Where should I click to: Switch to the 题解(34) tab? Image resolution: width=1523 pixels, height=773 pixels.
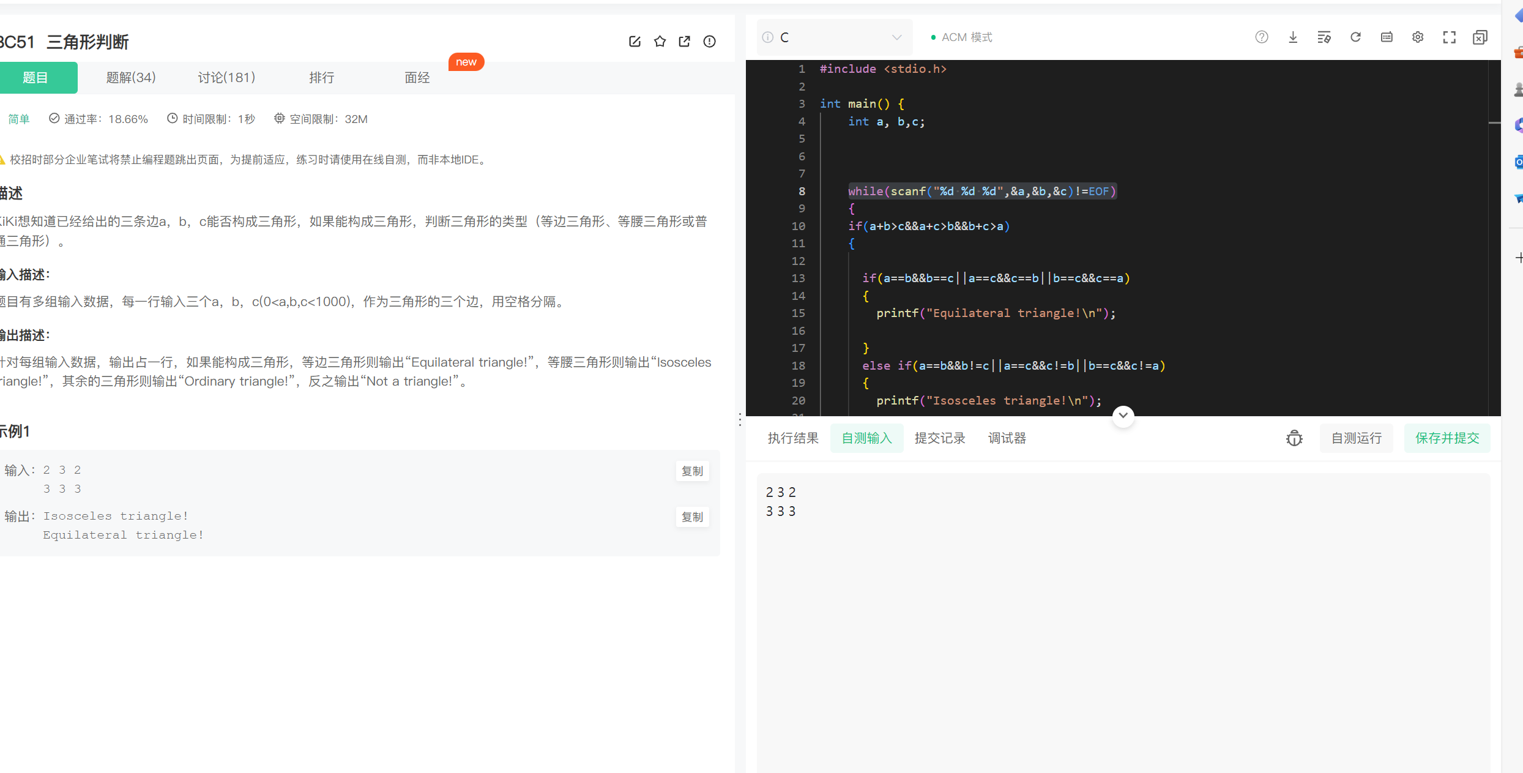pyautogui.click(x=130, y=77)
